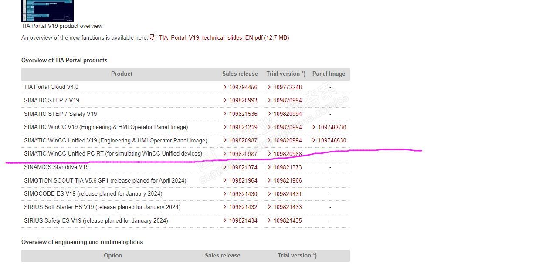Click the 'Panel Image' column header
539x264 pixels.
[329, 74]
